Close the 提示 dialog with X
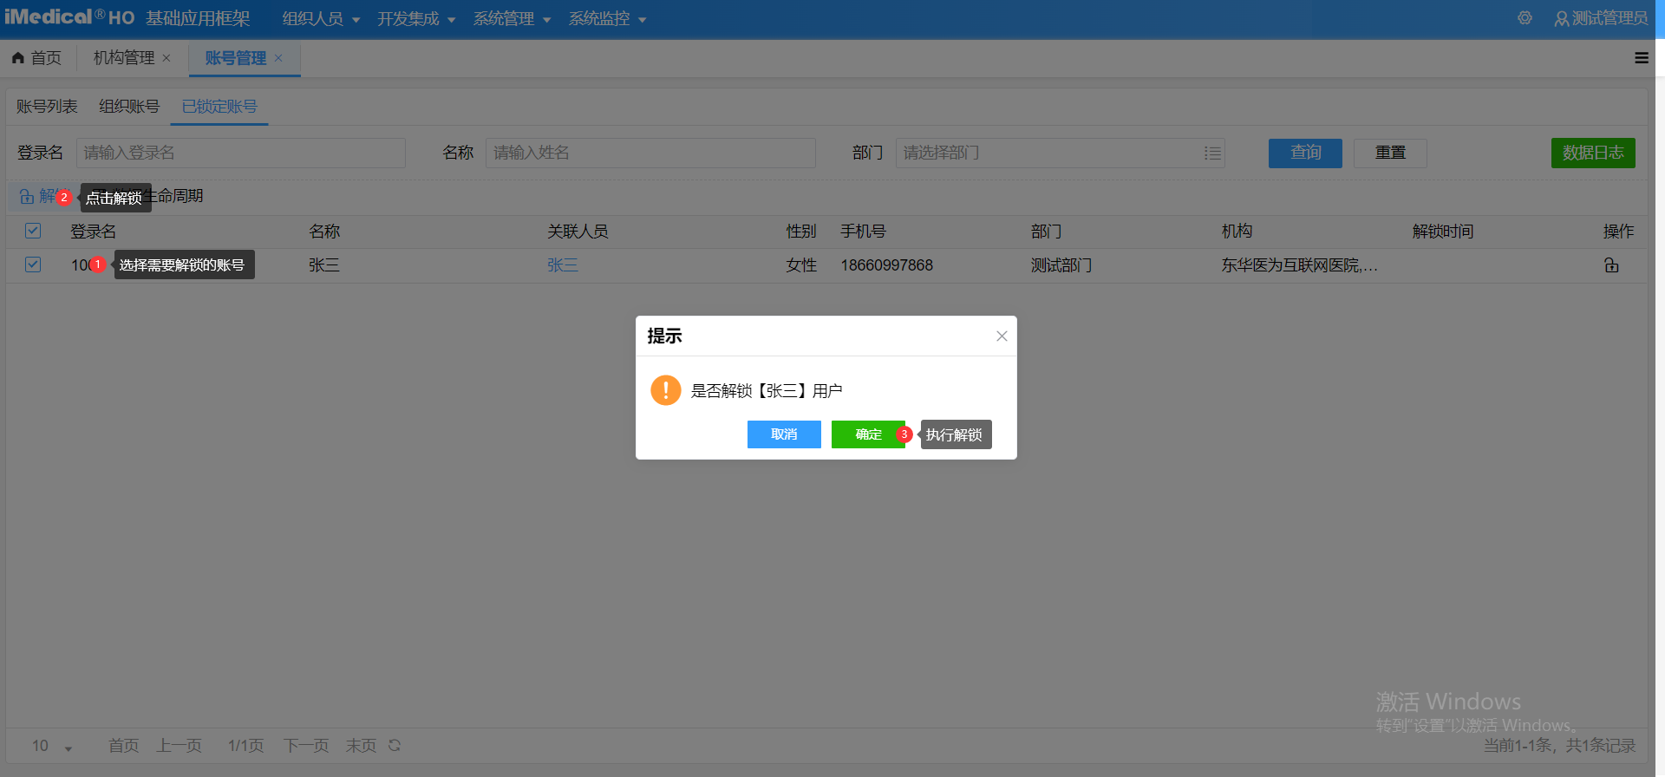This screenshot has width=1665, height=777. click(x=1002, y=336)
